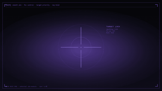The width and height of the screenshot is (162, 91).
Task: Click the bottom-left corner bracket
Action: tap(6, 85)
